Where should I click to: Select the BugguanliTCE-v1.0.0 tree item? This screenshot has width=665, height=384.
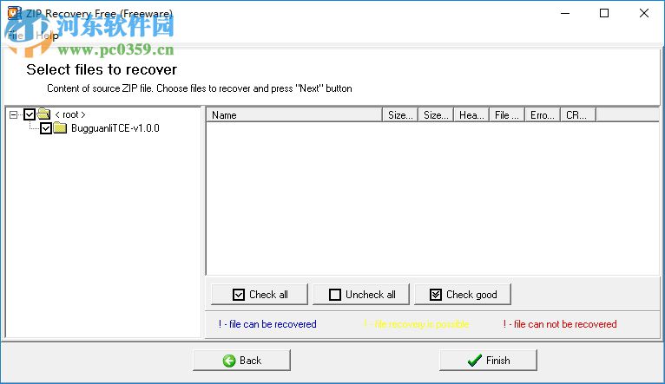(x=115, y=128)
